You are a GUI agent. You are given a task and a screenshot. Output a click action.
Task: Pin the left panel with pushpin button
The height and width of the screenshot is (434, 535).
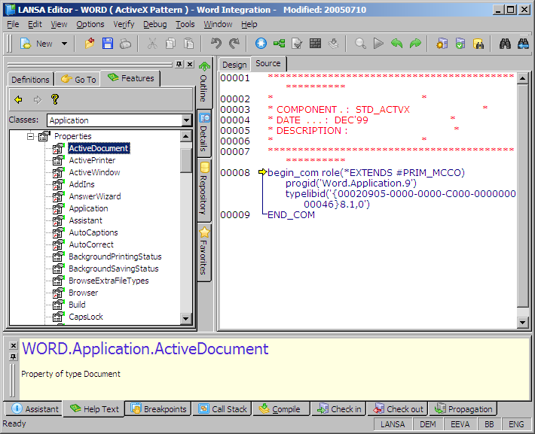pyautogui.click(x=179, y=65)
